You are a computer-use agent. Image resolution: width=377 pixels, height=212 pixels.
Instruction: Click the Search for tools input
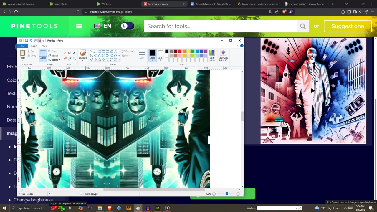pyautogui.click(x=220, y=26)
